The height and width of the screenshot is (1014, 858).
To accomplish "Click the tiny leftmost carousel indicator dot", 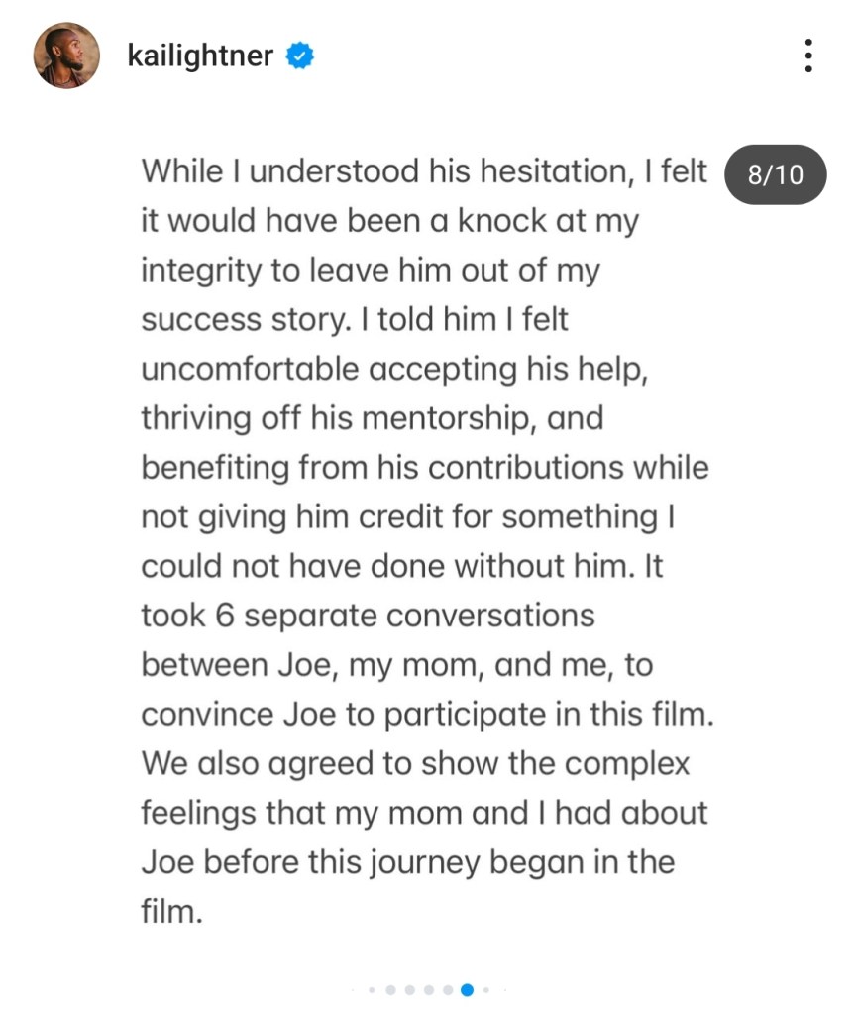I will click(354, 989).
